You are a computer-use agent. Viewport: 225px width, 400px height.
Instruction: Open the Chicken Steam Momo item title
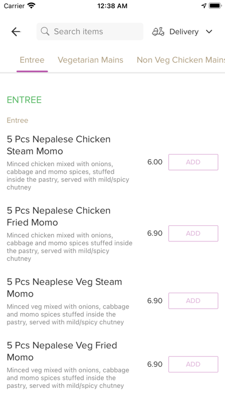click(x=59, y=145)
